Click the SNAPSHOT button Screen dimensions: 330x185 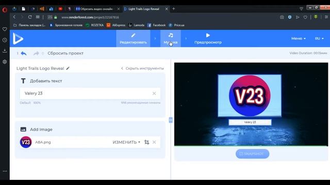252,154
